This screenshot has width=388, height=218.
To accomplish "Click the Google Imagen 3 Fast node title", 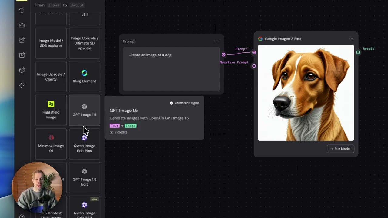I will 283,39.
